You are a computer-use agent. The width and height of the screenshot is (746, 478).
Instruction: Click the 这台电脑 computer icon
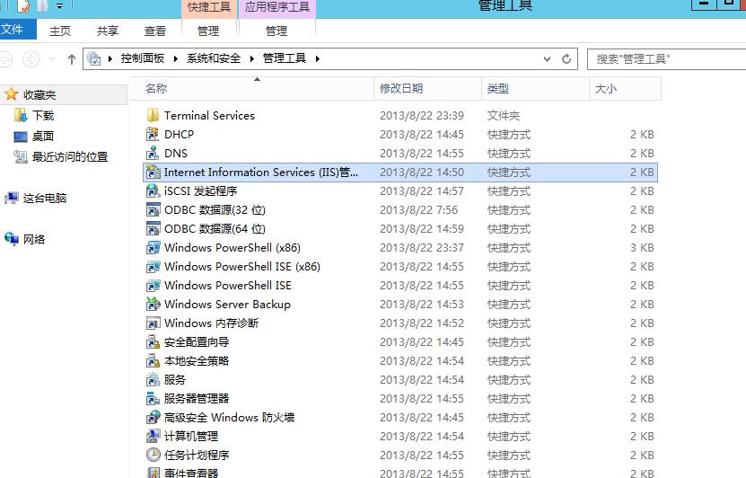coord(12,198)
